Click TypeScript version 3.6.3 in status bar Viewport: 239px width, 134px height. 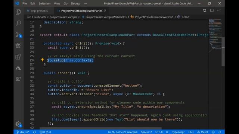tap(190, 132)
